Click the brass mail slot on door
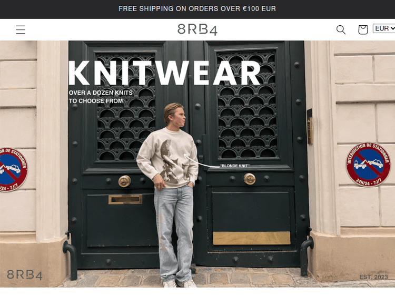395x296 pixels. [125, 199]
